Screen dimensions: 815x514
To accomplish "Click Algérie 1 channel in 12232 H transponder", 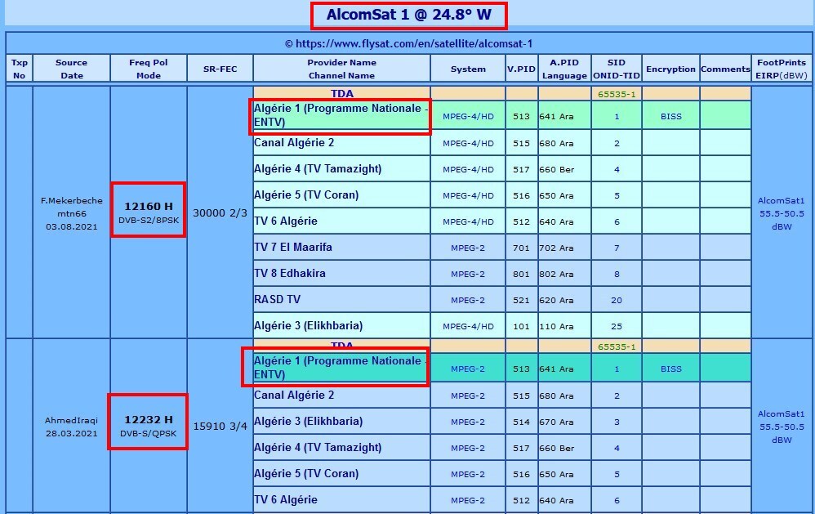I will tap(341, 367).
